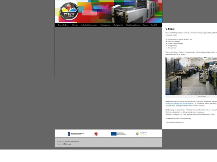Click the 'Hala sitodruku' photo caption
Image resolution: width=217 pixels, height=162 pixels.
pos(202,97)
